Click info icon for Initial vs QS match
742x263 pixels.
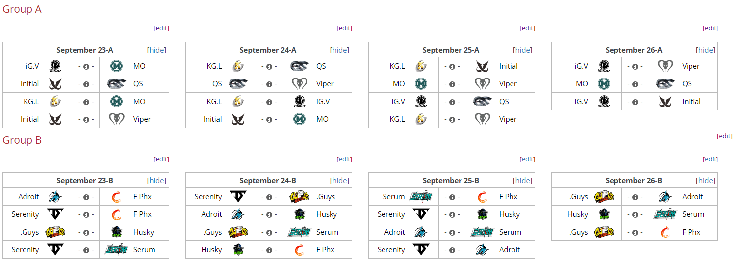(x=86, y=84)
